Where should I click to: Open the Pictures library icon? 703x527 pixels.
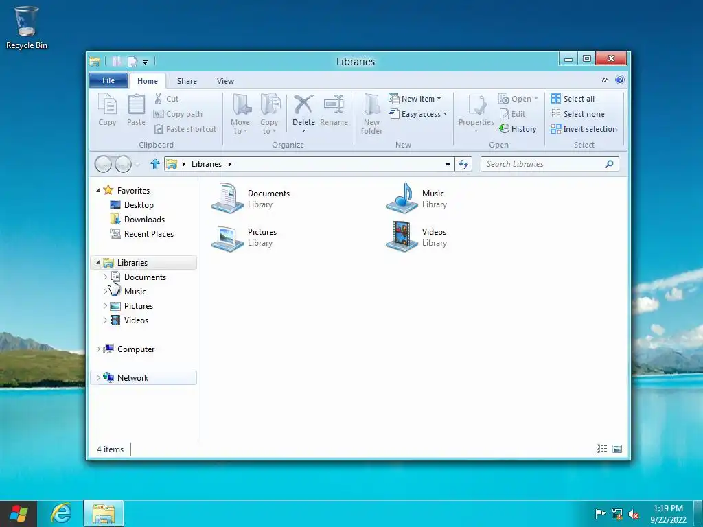coord(227,237)
